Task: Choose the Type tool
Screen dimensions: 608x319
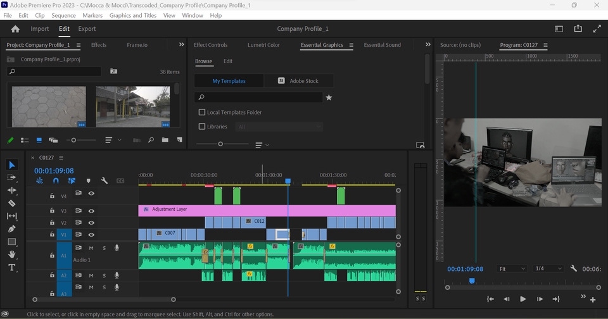Action: point(11,267)
